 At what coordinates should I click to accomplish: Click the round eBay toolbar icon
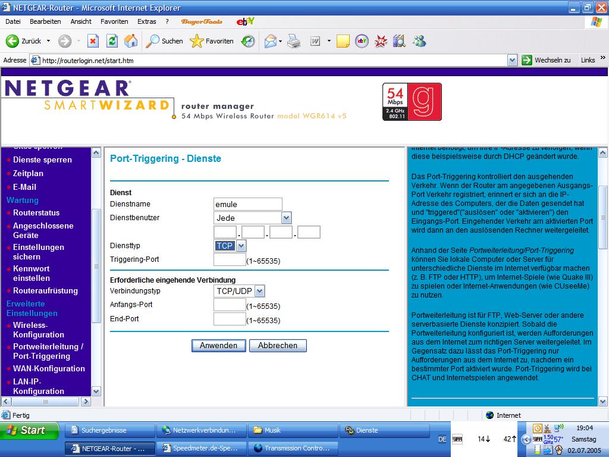[362, 41]
